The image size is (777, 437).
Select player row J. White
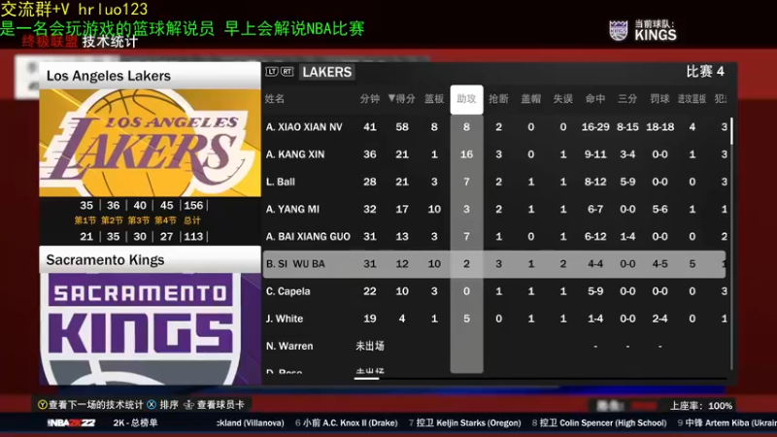495,319
